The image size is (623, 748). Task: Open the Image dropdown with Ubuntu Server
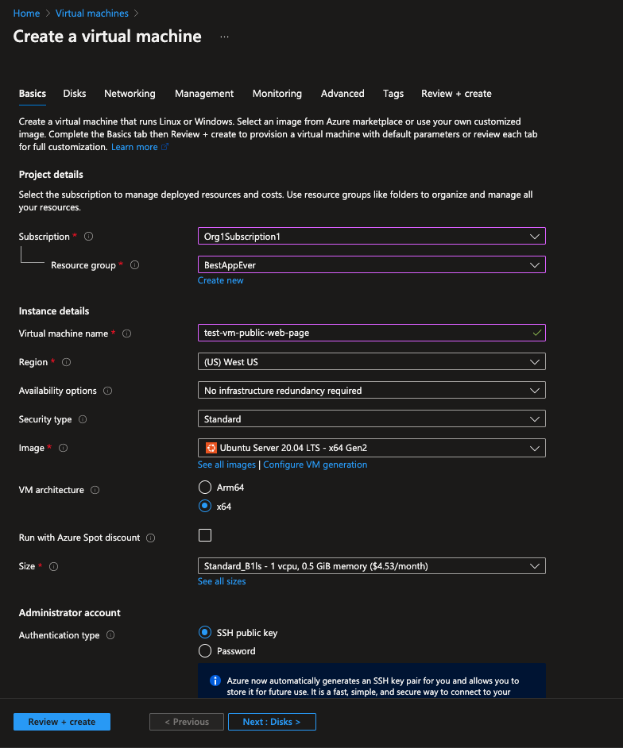click(x=371, y=448)
